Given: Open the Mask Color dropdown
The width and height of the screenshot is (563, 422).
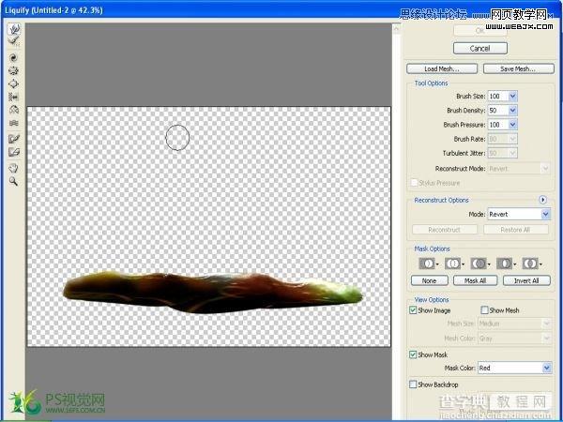Looking at the screenshot, I should 546,368.
